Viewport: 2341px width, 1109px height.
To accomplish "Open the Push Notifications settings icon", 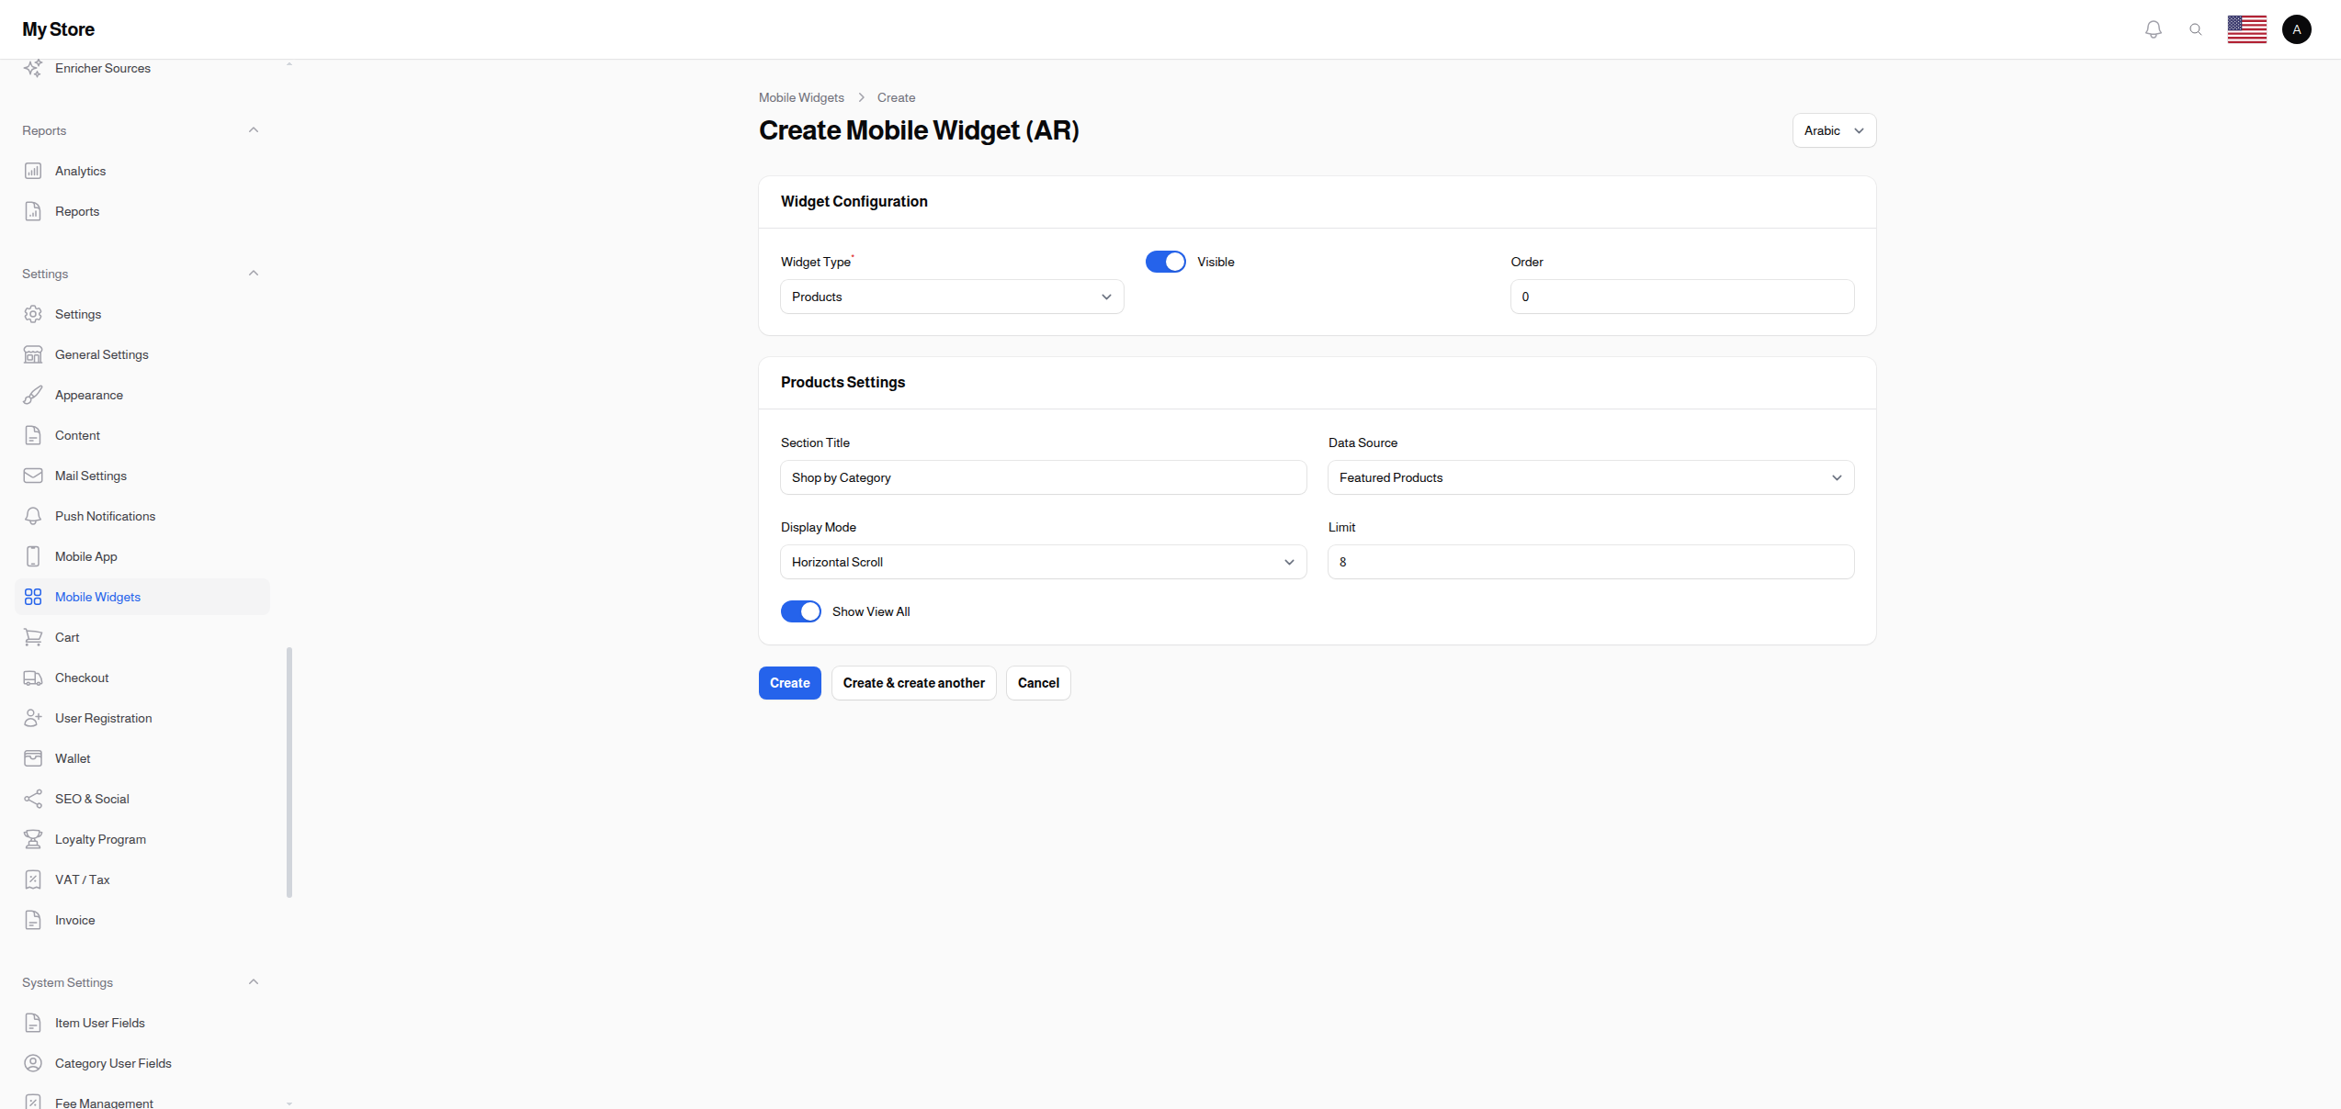I will pyautogui.click(x=33, y=516).
